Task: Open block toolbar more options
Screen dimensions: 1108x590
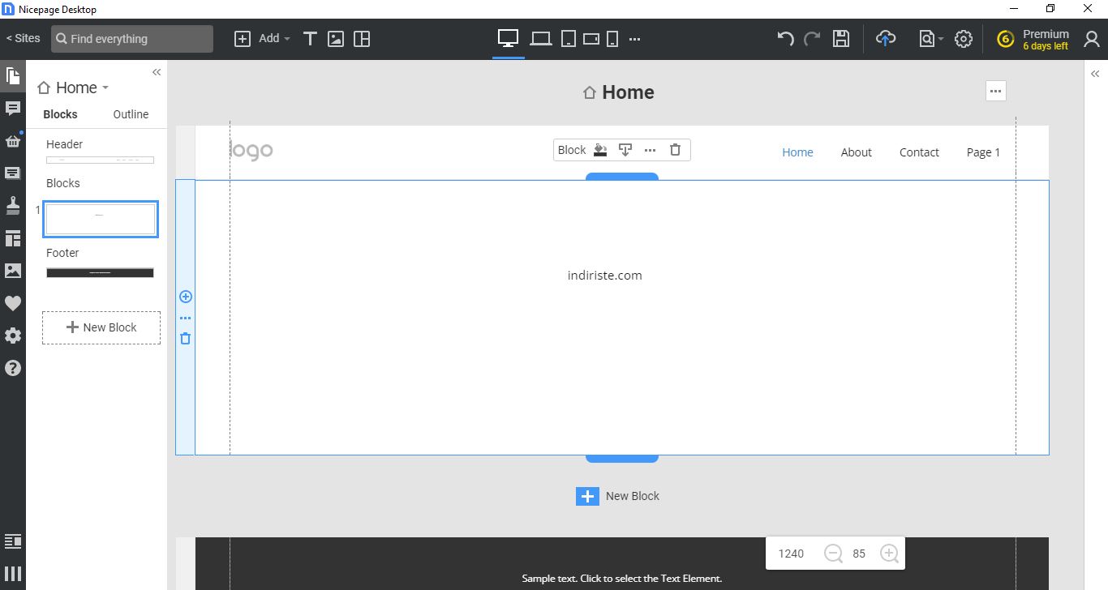Action: click(x=650, y=150)
